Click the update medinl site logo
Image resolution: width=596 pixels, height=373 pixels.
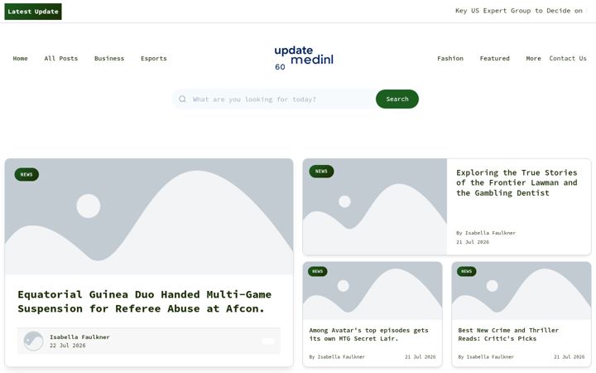[x=304, y=58]
